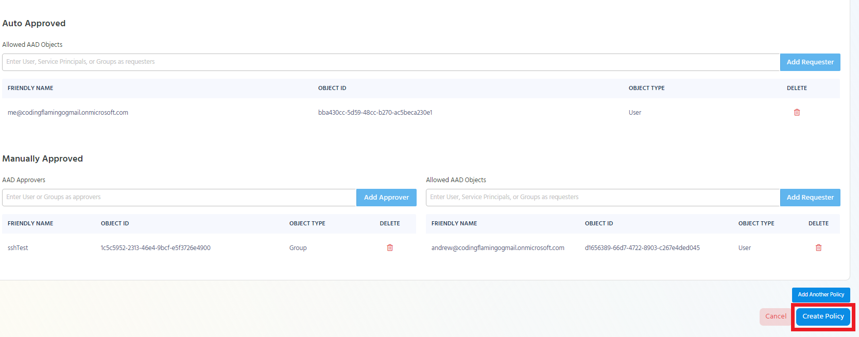Screen dimensions: 859x337
Task: Click Add Requester under Manually Approved
Action: [810, 198]
